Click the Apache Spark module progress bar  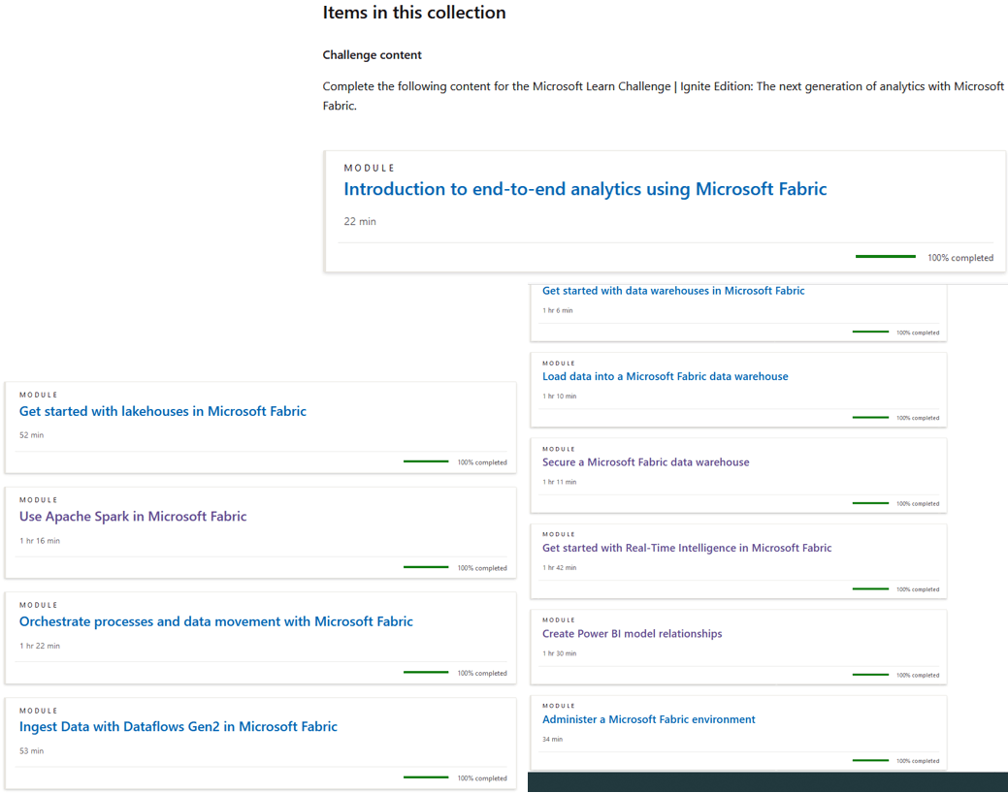426,567
